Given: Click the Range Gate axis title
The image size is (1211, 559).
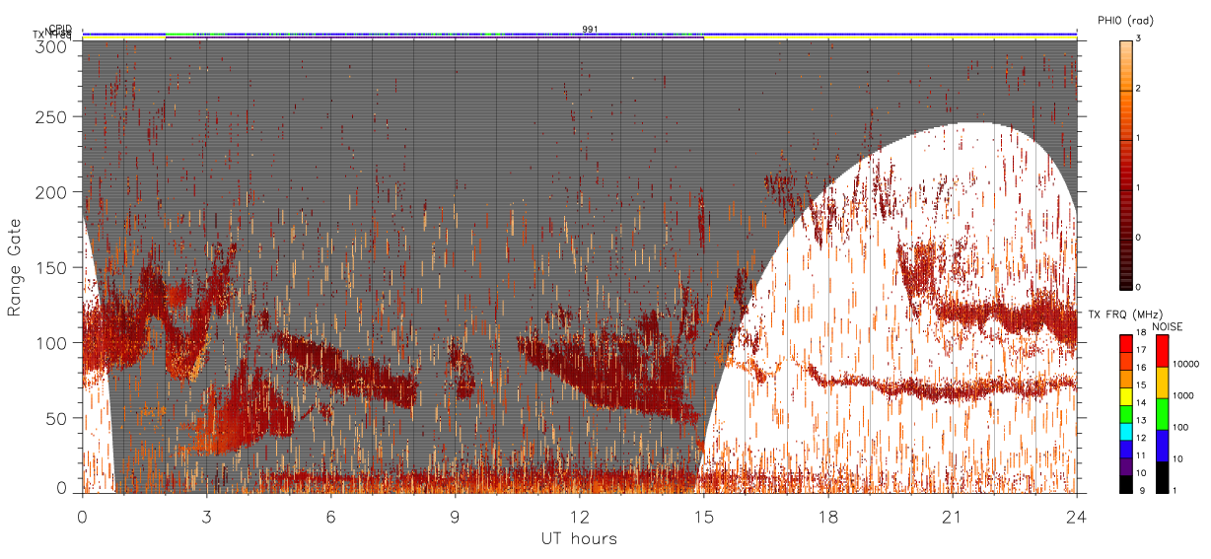Looking at the screenshot, I should 15,267.
